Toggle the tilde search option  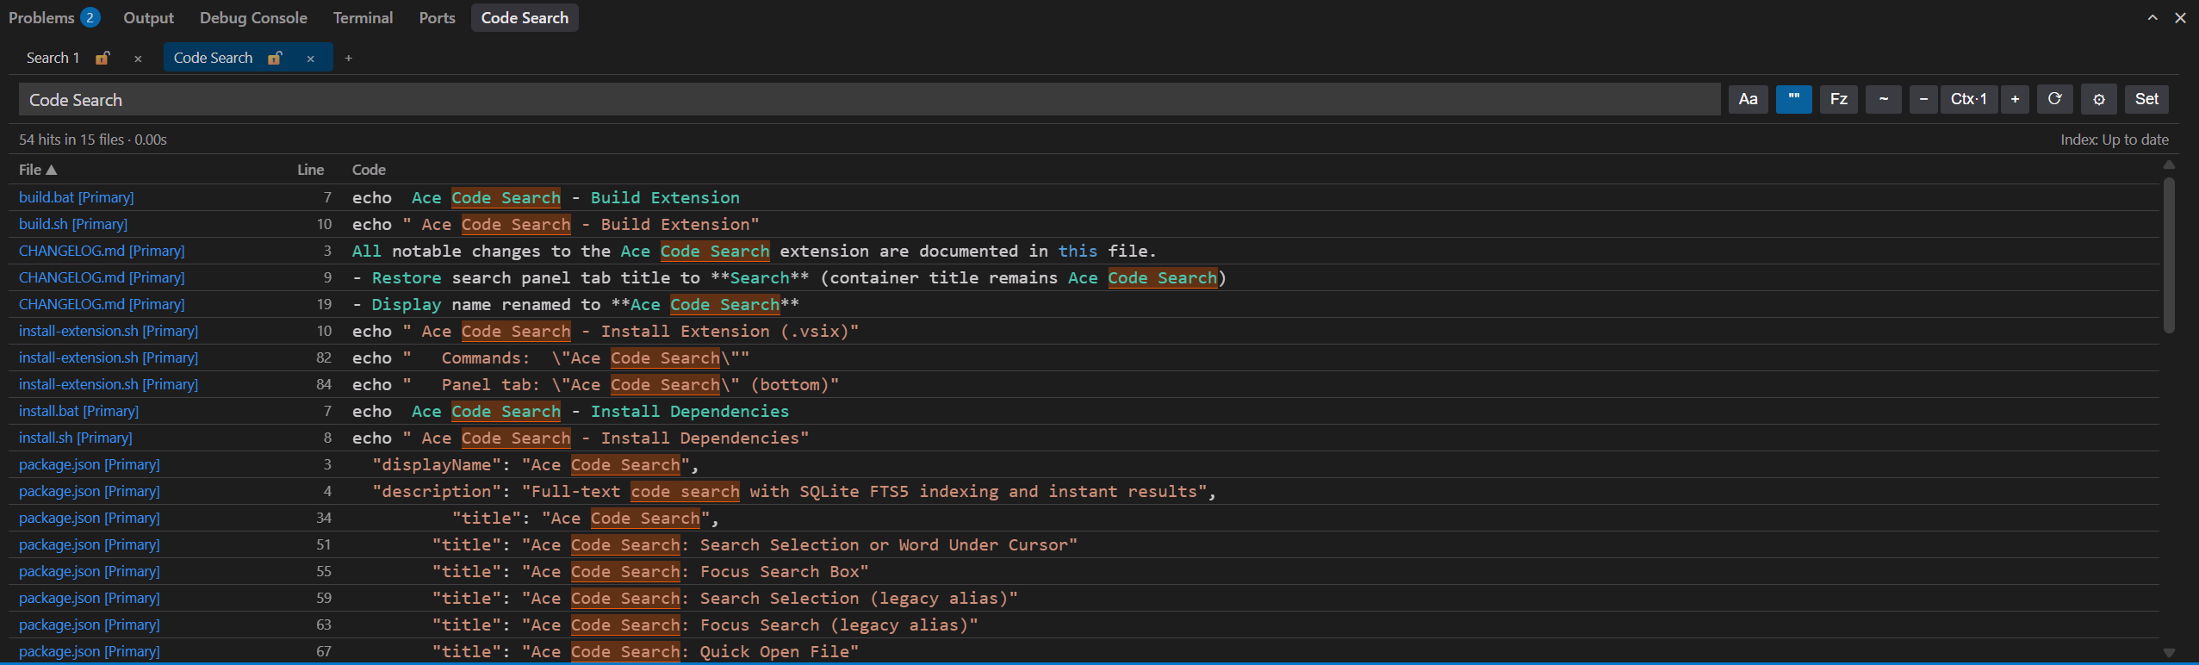coord(1883,99)
